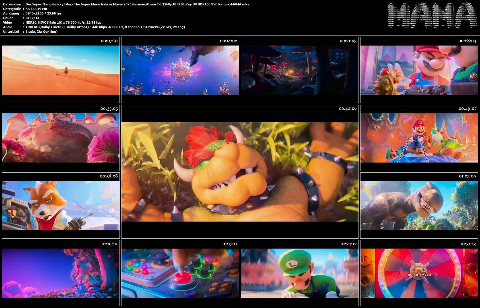The height and width of the screenshot is (308, 480).
Task: Select the subtitle value '3 subs (2x Ger, Eng)'
Action: point(42,32)
